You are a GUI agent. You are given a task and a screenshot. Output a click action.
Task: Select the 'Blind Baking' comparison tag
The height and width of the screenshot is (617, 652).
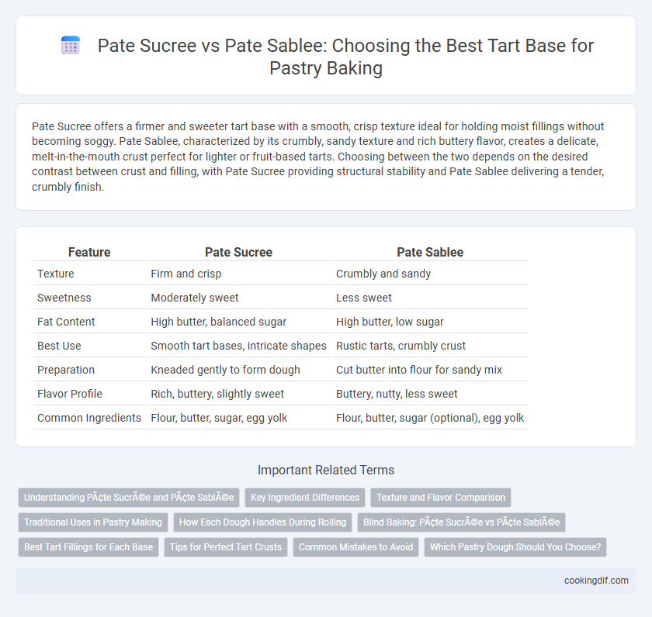point(461,522)
